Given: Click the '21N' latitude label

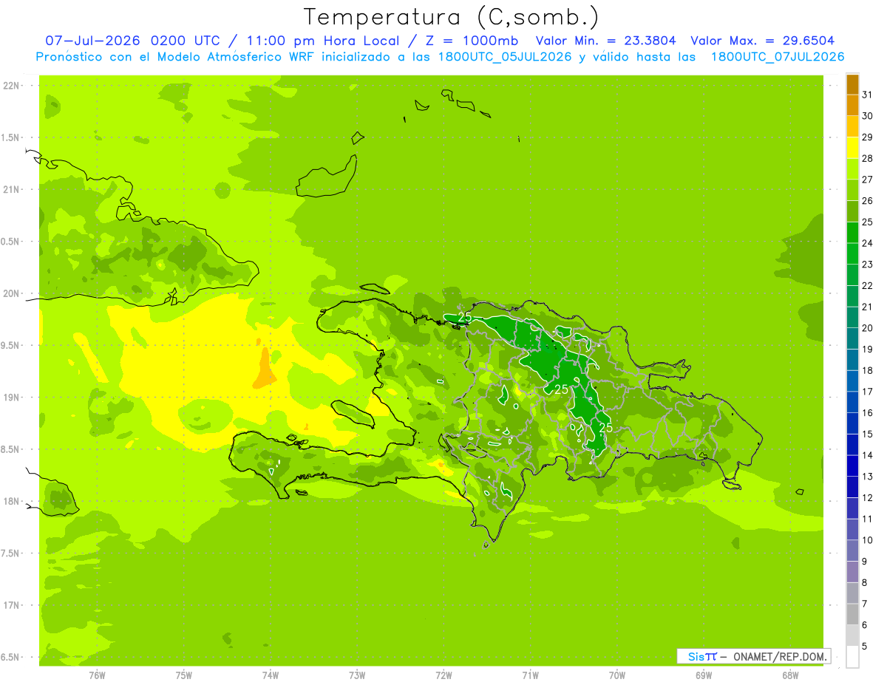Looking at the screenshot, I should tap(12, 189).
